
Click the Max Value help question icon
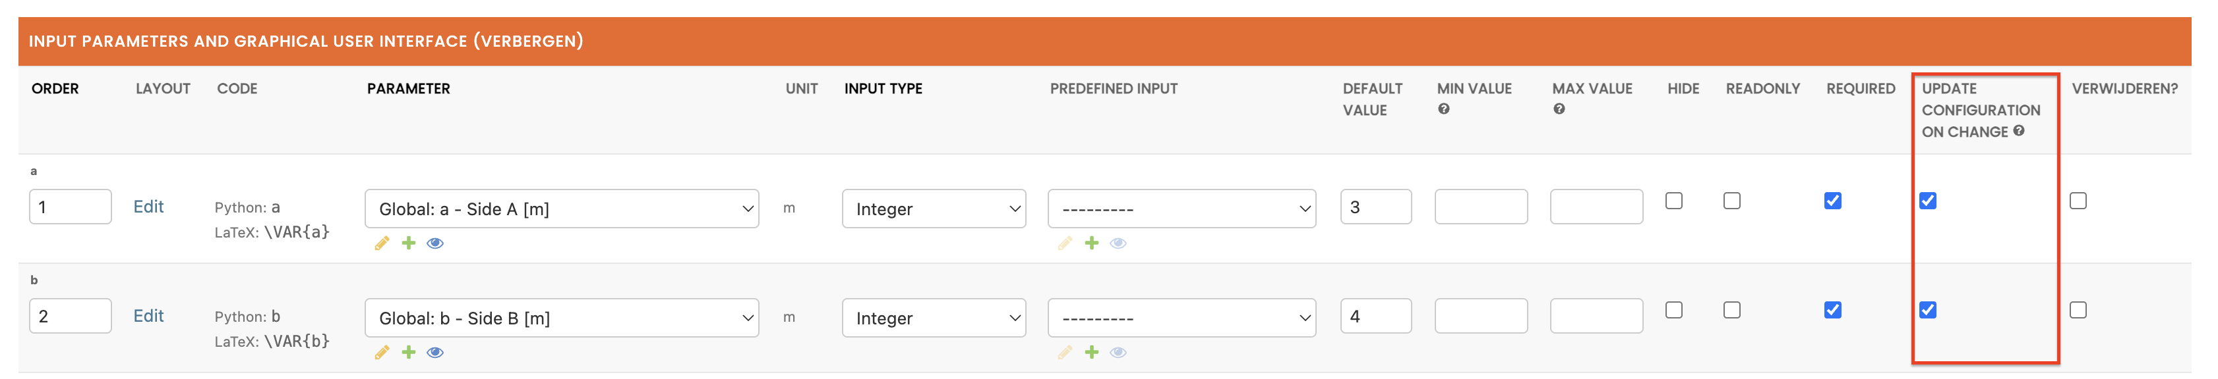1559,109
